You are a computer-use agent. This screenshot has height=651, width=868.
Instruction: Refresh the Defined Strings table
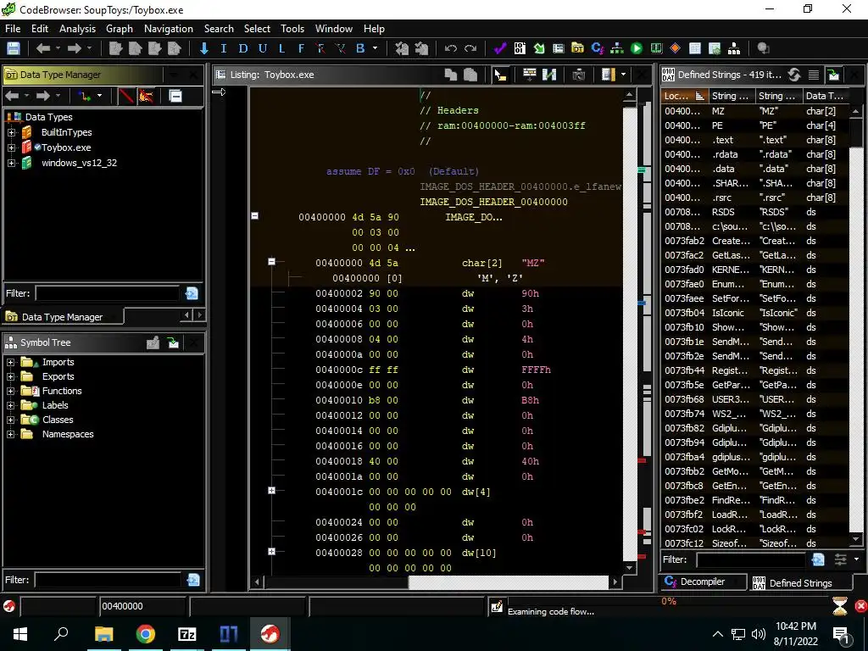tap(794, 75)
